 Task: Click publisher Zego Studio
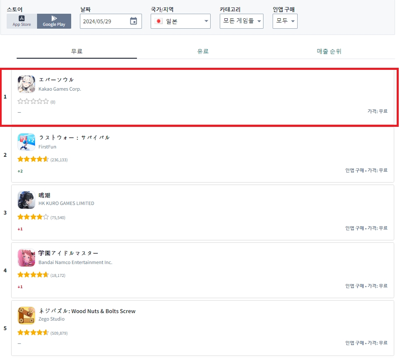(x=52, y=319)
